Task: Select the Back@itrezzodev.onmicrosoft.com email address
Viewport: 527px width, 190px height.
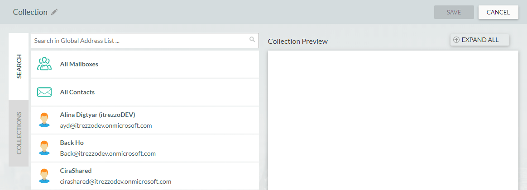Action: [x=108, y=153]
